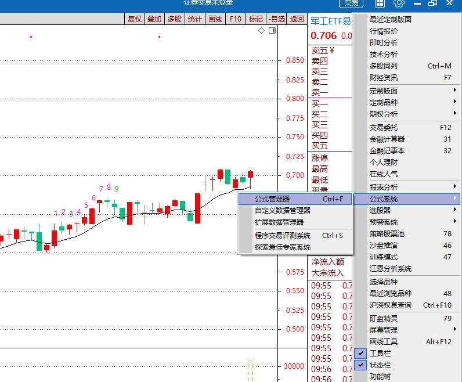The height and width of the screenshot is (382, 462).
Task: Click the 军工ETF易 stock name
Action: point(331,21)
